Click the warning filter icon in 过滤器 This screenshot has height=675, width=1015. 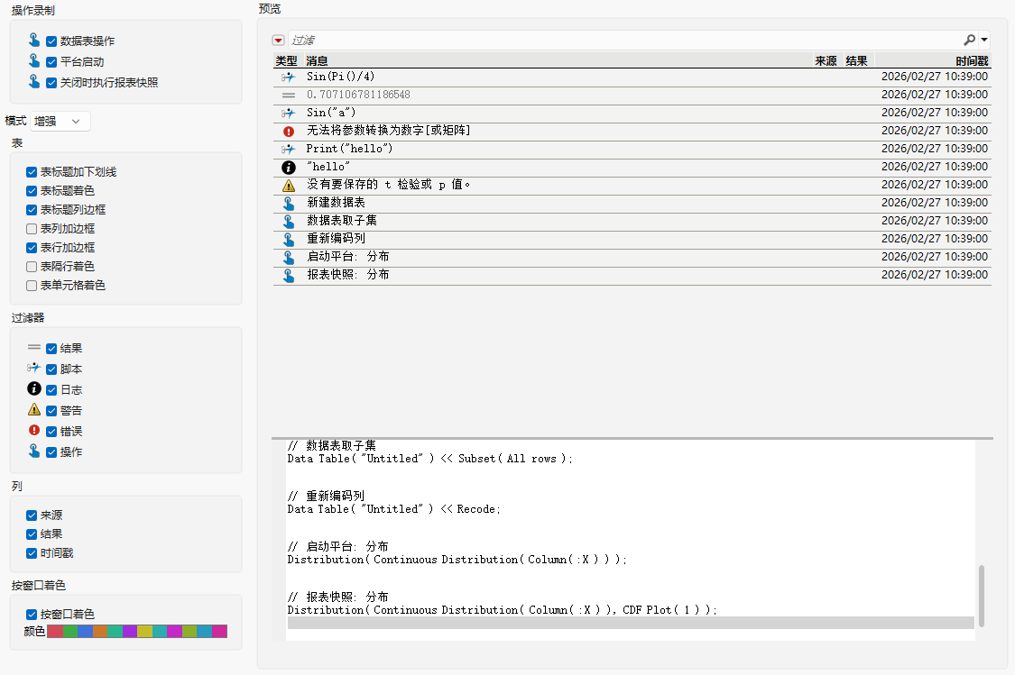point(34,409)
